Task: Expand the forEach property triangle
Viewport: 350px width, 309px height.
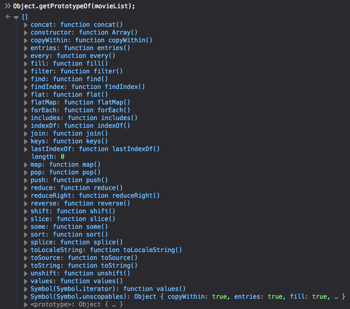Action: 26,110
